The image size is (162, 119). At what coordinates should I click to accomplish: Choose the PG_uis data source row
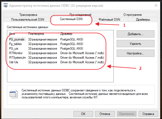[x=14, y=48]
